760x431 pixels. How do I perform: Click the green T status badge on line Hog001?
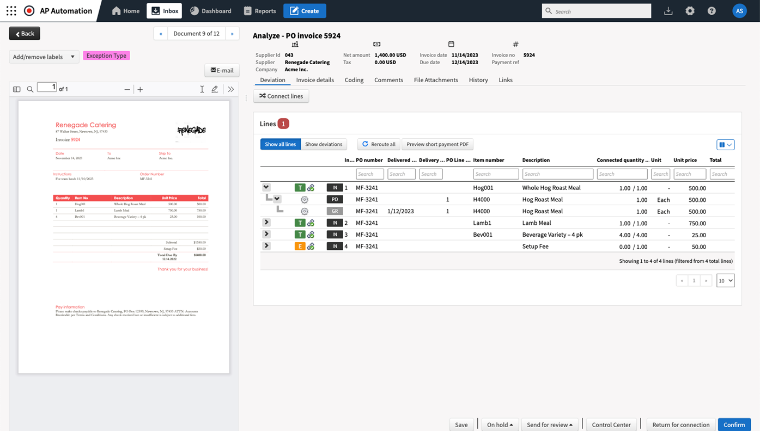299,187
